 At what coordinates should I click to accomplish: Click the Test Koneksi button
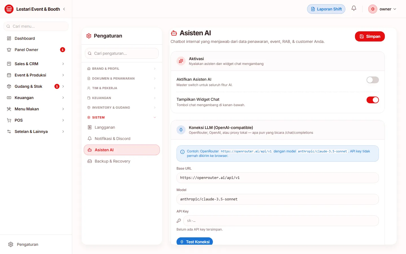(195, 242)
